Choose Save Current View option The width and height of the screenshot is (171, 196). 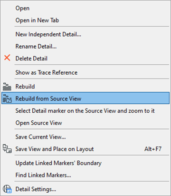click(x=85, y=137)
